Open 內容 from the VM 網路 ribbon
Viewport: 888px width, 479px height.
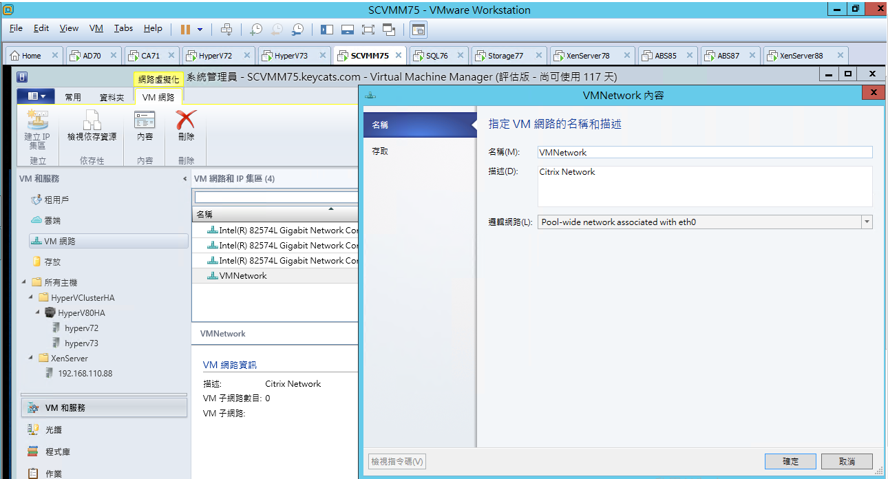[145, 127]
